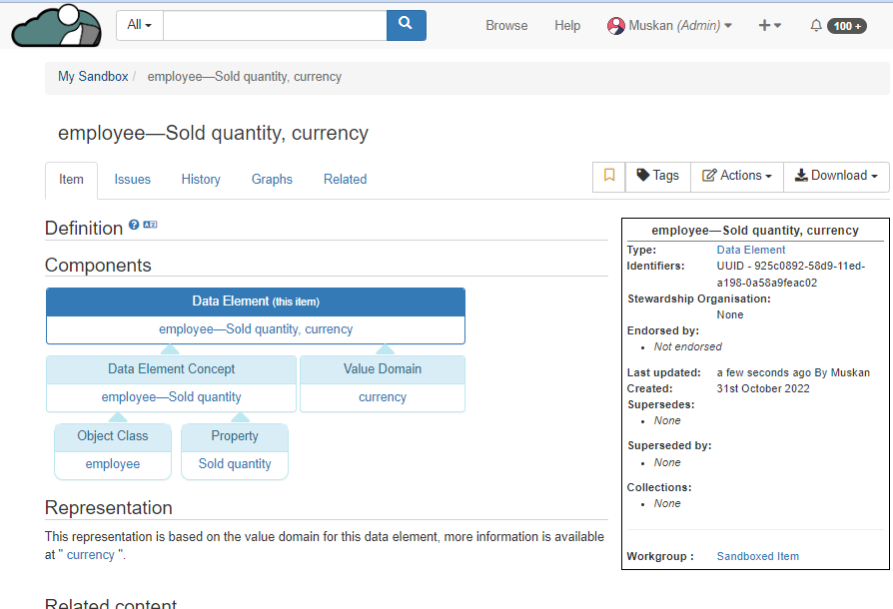Expand the Download dropdown
893x609 pixels.
click(x=836, y=176)
